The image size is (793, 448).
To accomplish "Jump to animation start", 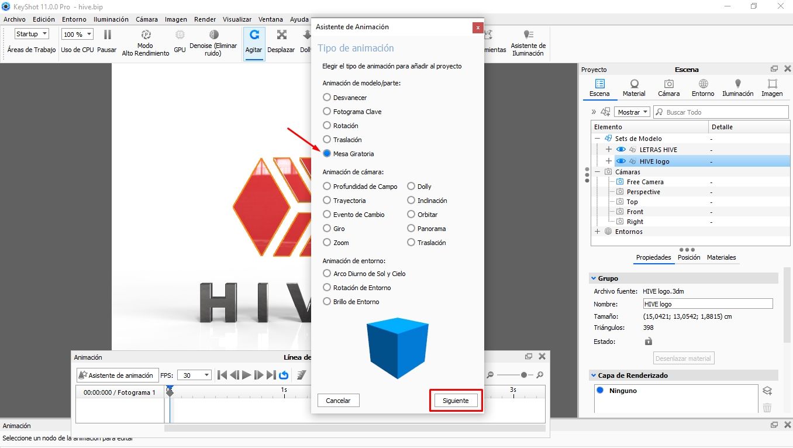I will [x=222, y=375].
